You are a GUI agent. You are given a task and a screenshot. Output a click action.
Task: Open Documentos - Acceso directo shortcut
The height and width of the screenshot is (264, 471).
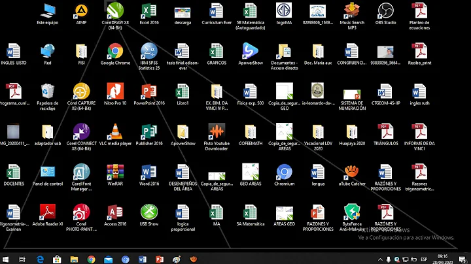tap(284, 56)
